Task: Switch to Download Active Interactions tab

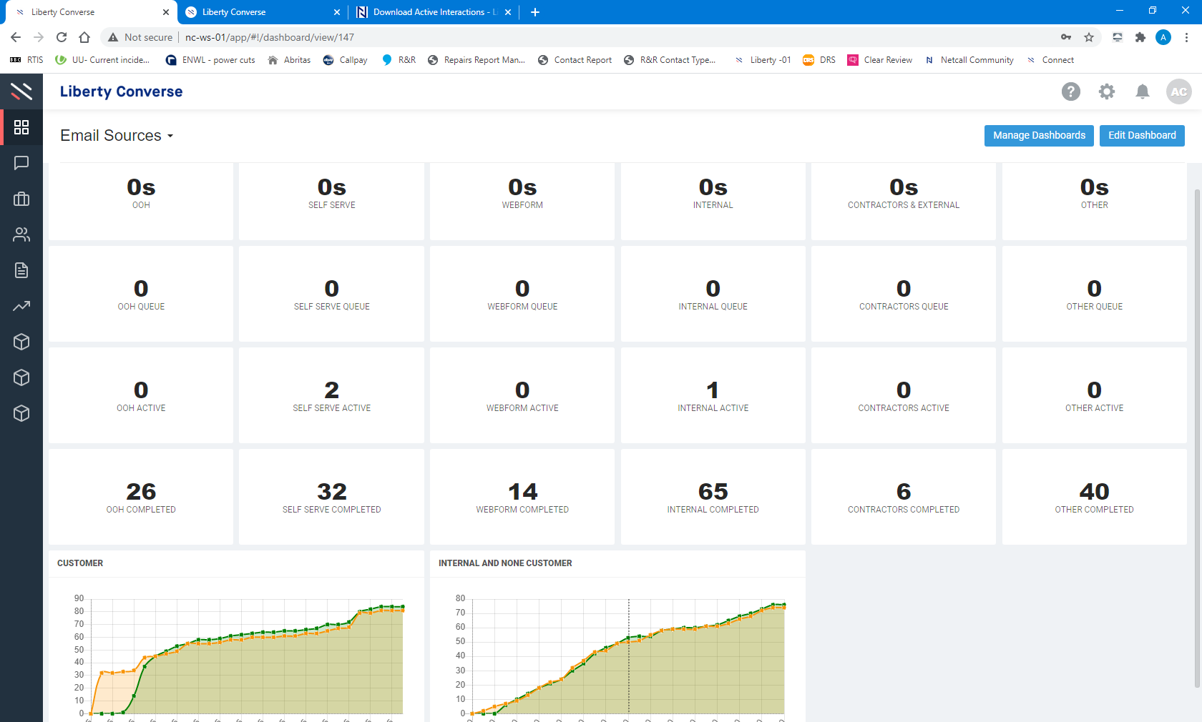Action: [x=434, y=12]
